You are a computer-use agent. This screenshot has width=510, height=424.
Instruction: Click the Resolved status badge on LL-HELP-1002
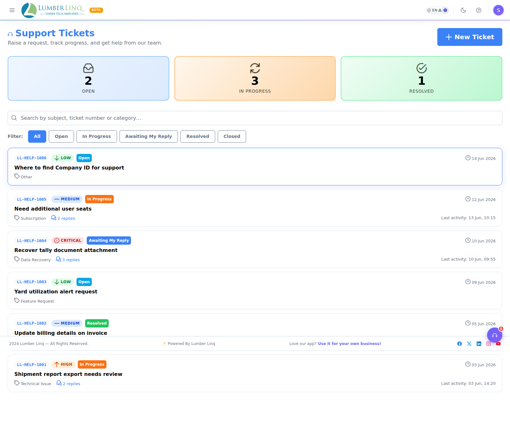[97, 323]
